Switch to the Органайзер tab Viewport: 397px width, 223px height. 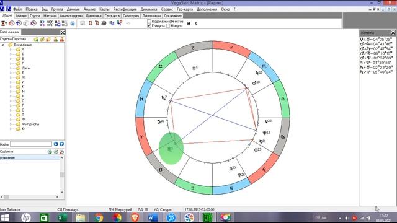point(173,15)
